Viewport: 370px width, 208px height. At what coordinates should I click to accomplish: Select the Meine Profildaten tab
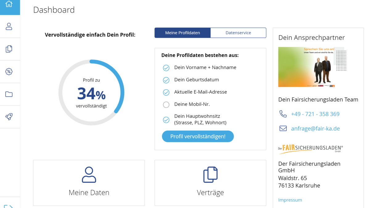183,33
